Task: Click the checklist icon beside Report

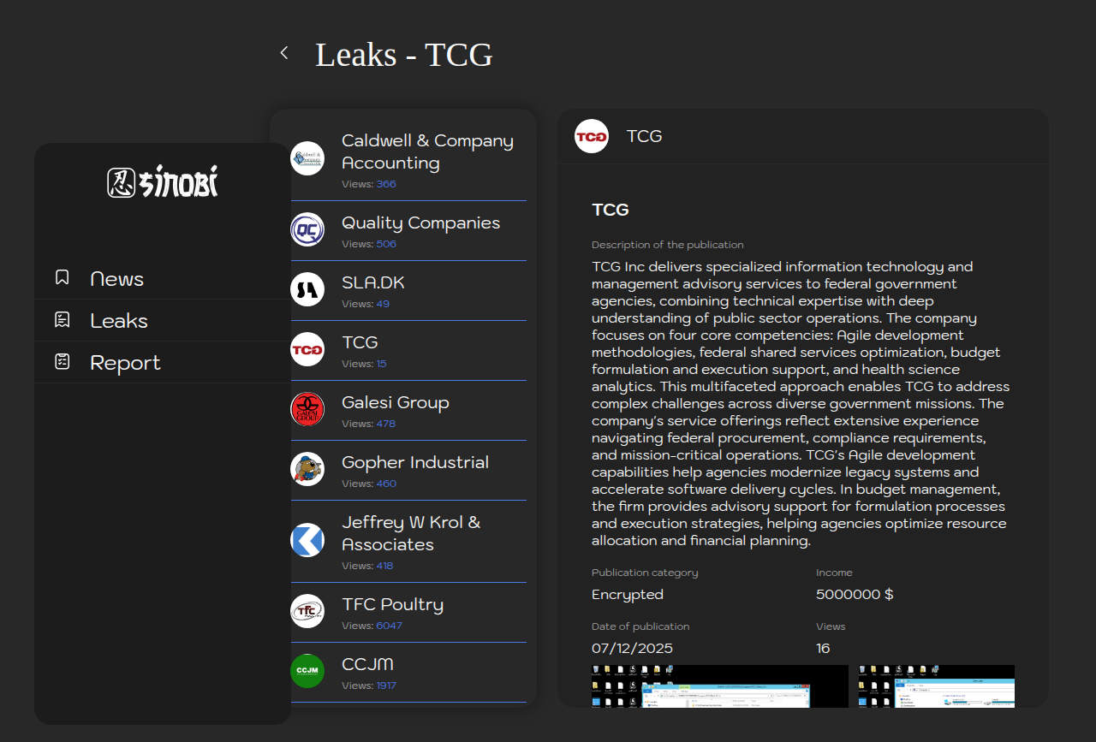Action: pos(62,361)
